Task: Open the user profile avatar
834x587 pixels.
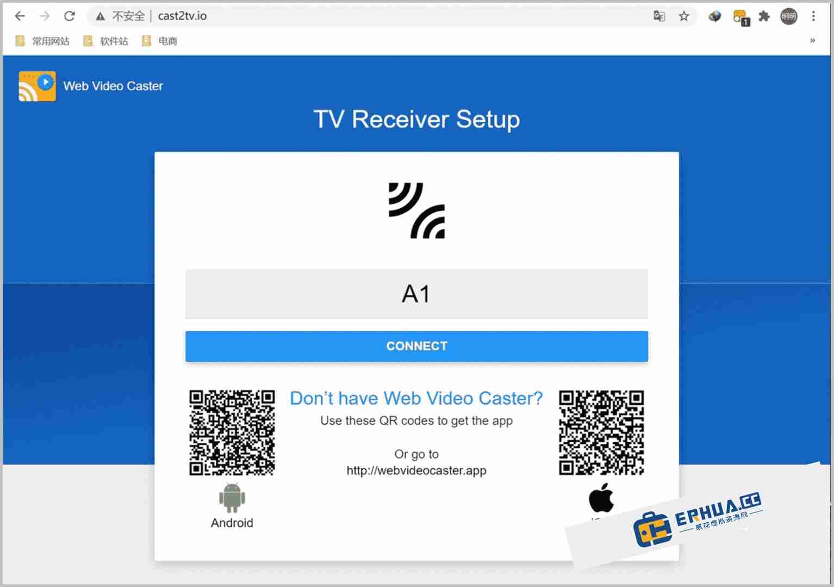Action: (x=789, y=16)
